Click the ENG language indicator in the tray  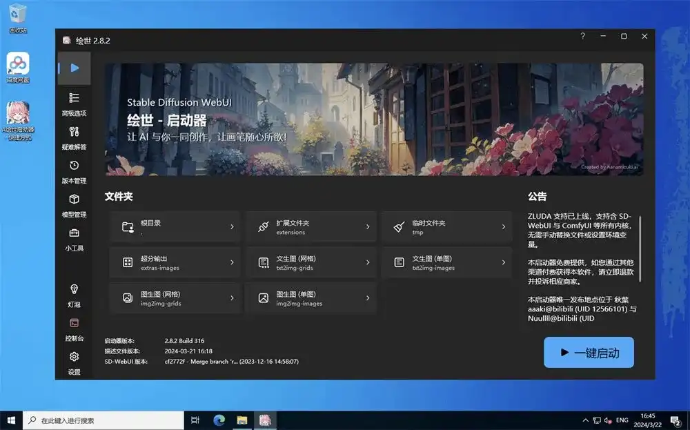(622, 419)
